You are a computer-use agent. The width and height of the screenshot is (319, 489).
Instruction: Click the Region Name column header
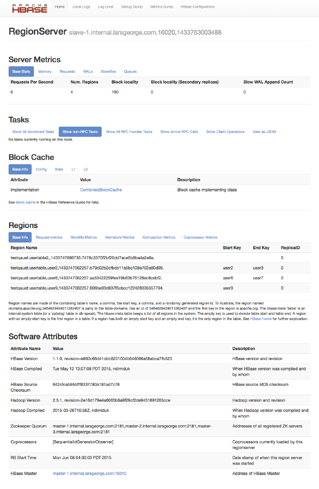point(24,247)
